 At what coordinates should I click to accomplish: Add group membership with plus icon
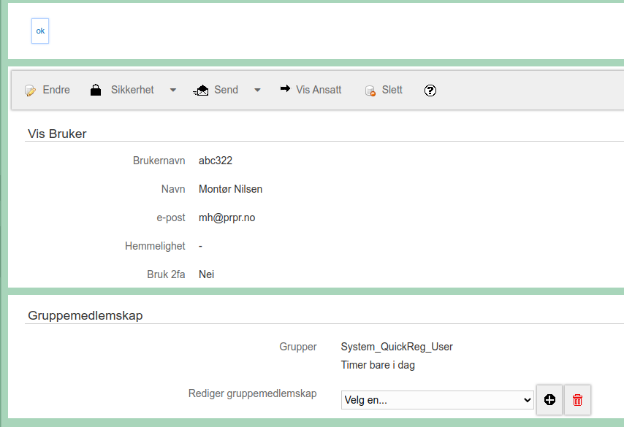(549, 399)
